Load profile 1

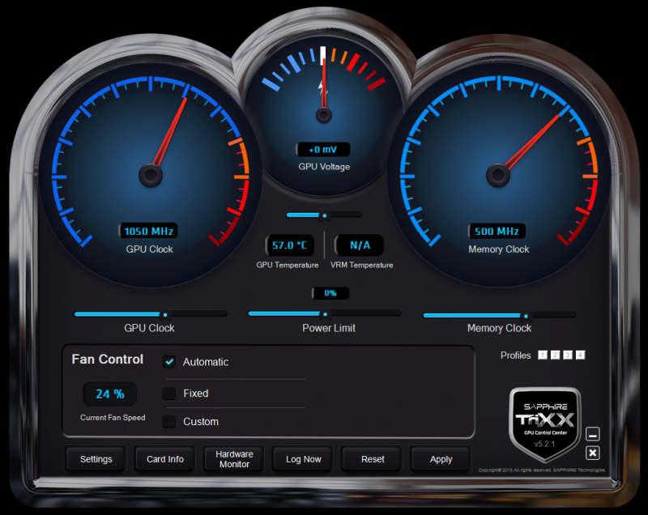[x=543, y=355]
